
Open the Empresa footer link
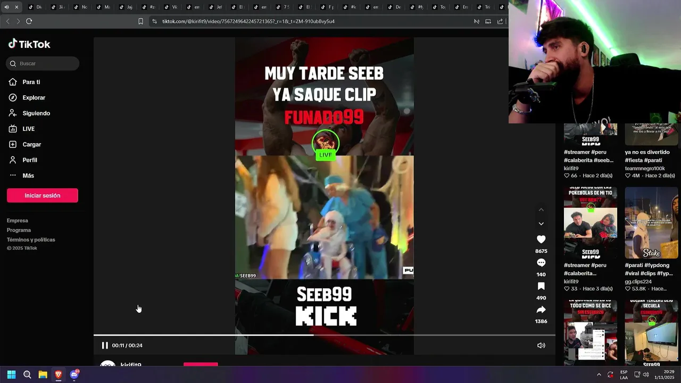click(x=18, y=220)
